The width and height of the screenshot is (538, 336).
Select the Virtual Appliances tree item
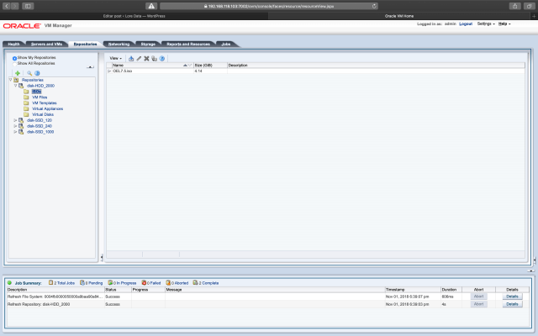tap(47, 108)
